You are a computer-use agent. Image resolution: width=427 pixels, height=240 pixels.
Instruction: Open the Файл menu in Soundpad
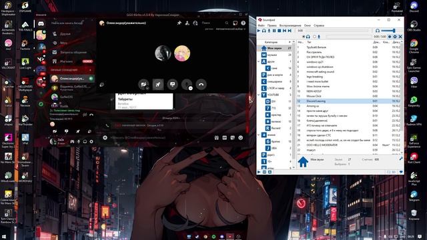261,25
